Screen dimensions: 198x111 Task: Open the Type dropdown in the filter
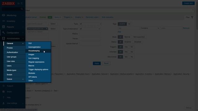(90, 24)
